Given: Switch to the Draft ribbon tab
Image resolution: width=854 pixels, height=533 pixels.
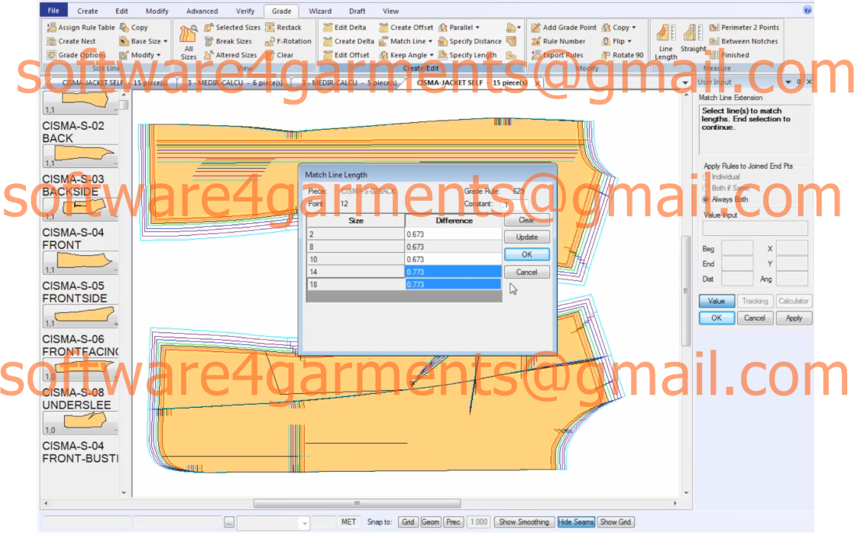Looking at the screenshot, I should 357,11.
